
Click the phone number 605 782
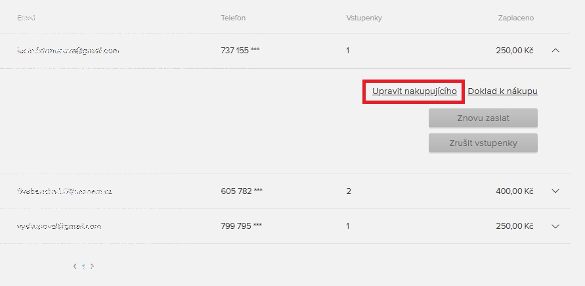point(241,191)
